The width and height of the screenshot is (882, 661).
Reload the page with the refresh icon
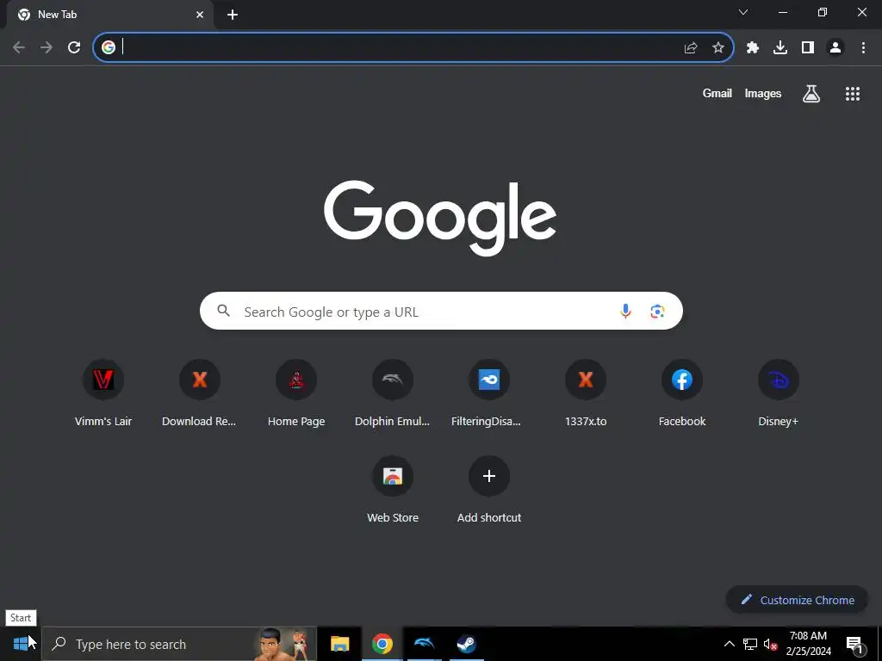point(74,47)
